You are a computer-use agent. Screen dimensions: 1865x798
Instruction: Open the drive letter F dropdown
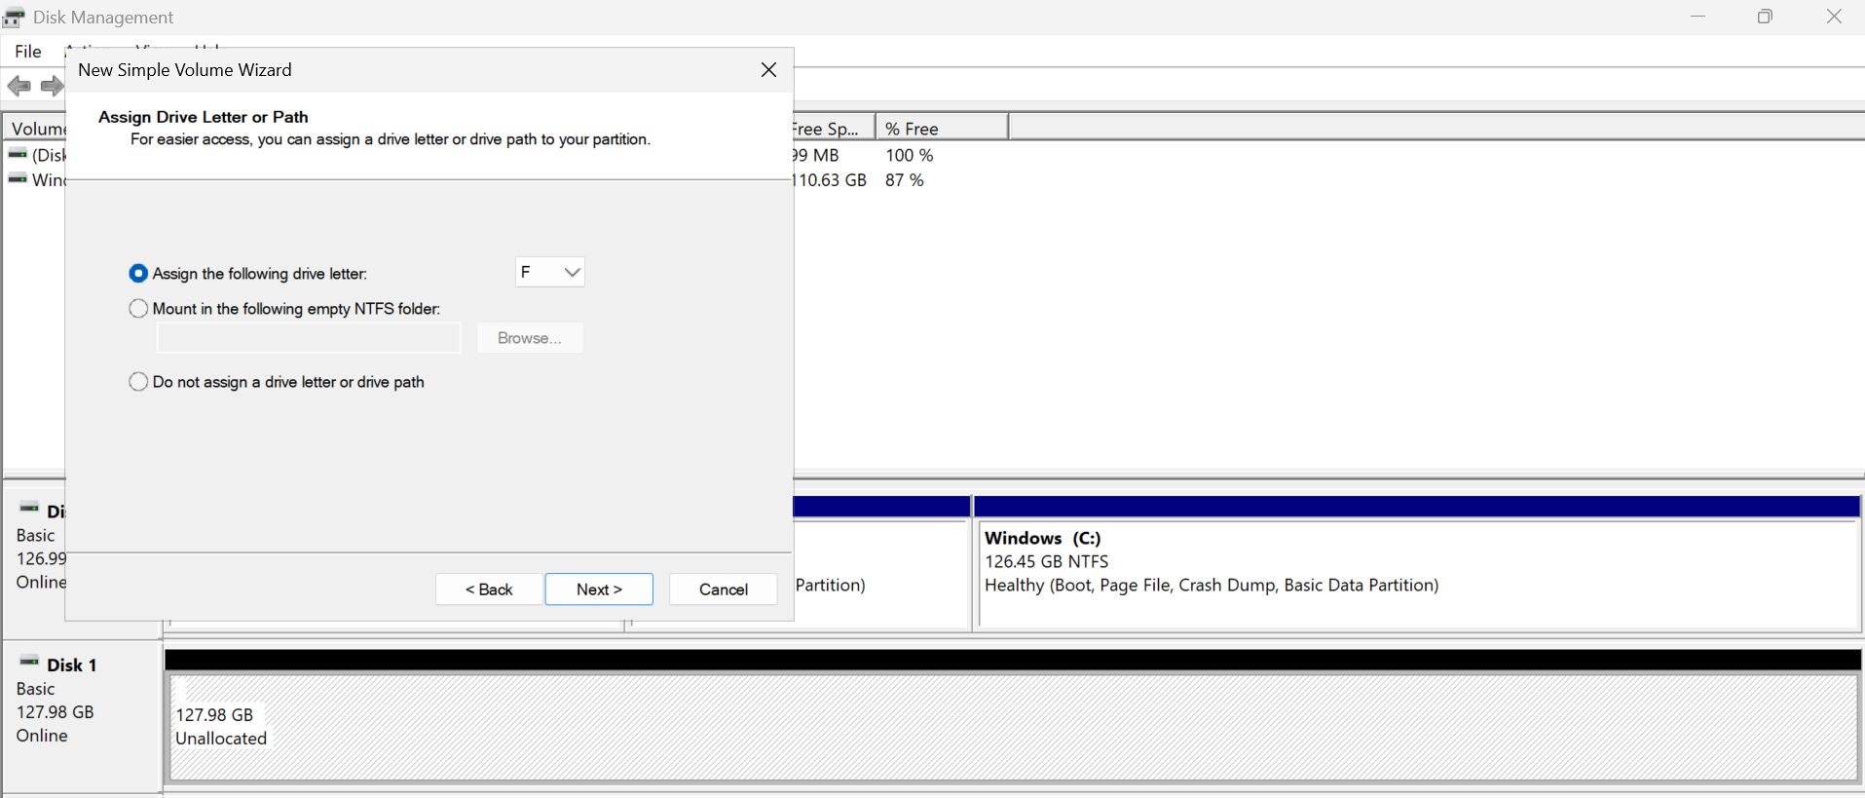(x=550, y=273)
